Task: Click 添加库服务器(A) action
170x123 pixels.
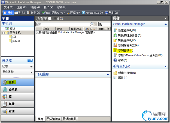Action: [126, 45]
